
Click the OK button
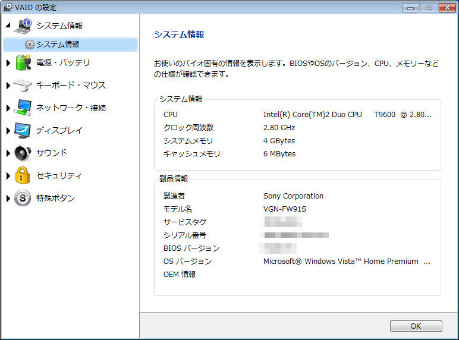[416, 326]
